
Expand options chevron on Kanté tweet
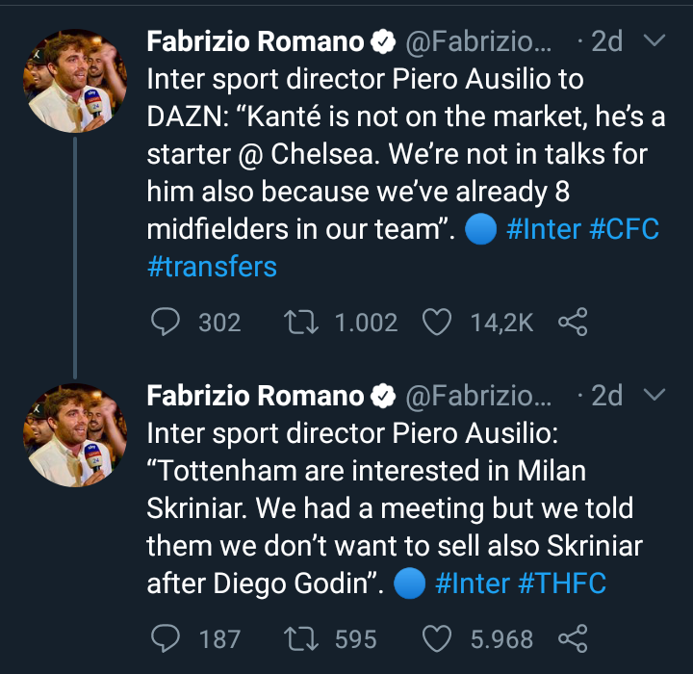654,41
